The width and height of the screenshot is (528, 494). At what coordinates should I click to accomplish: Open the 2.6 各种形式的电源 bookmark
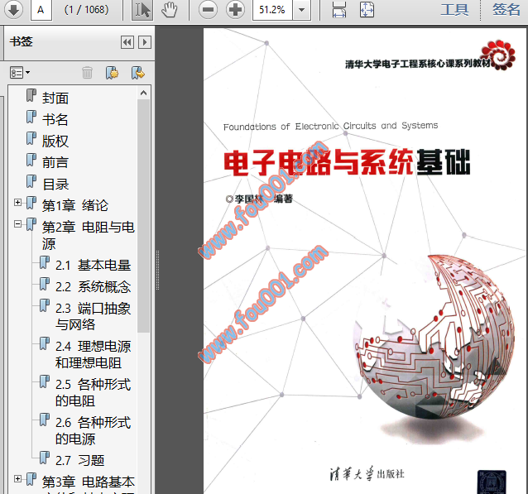click(x=93, y=430)
